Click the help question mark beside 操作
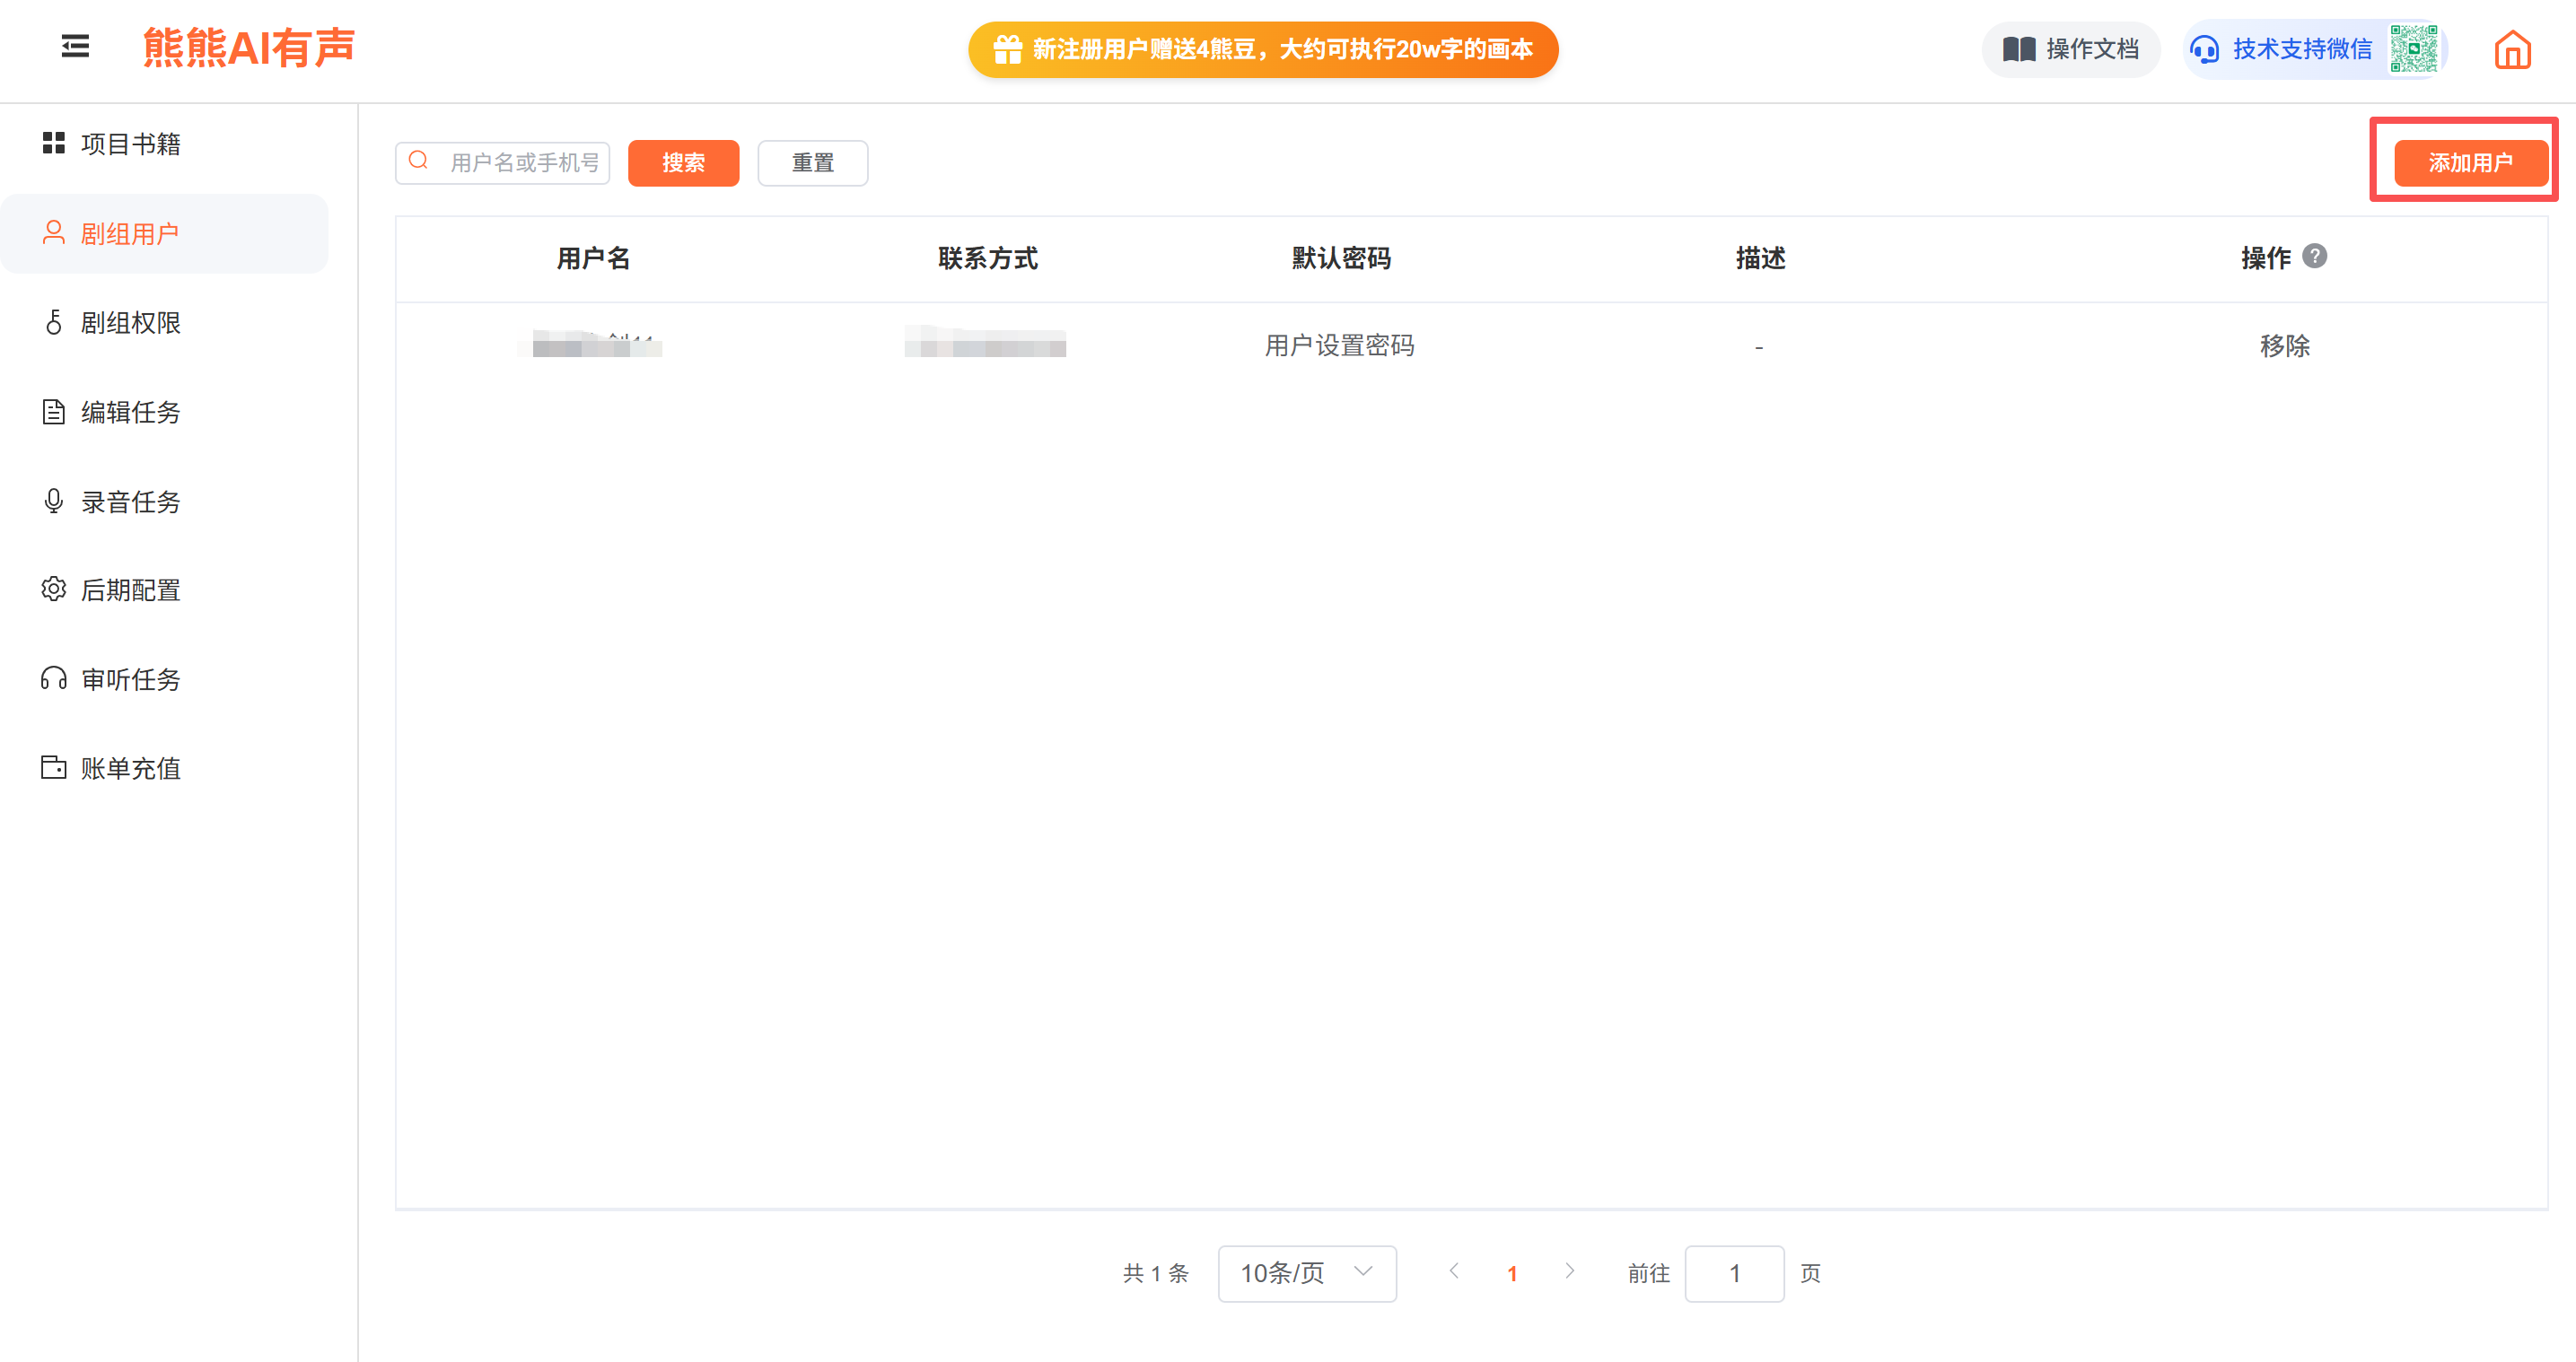Screen dimensions: 2576x1362 click(x=2314, y=257)
